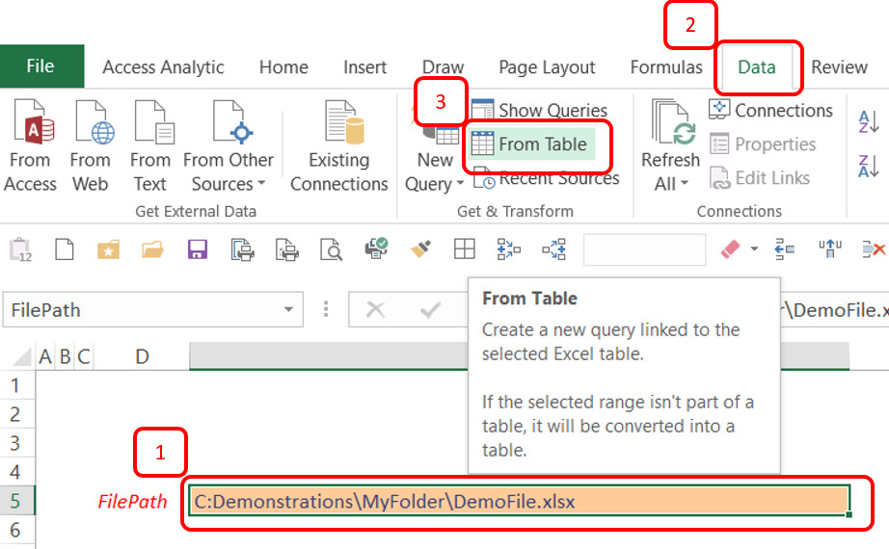Click the print preview and print icon
Viewport: 889px width, 549px height.
(242, 249)
